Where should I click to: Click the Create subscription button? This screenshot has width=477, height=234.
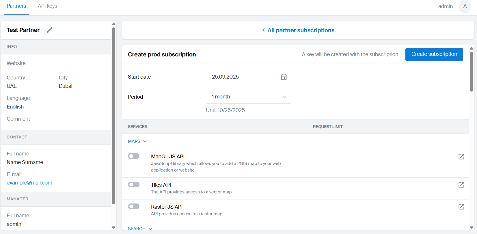[x=434, y=54]
